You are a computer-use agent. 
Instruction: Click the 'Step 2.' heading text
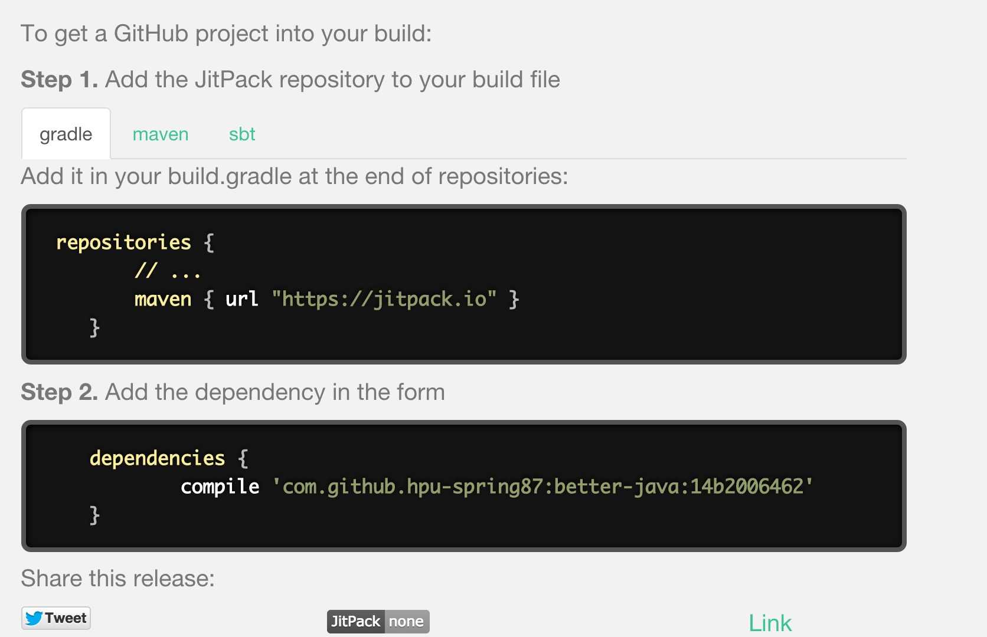(x=59, y=392)
